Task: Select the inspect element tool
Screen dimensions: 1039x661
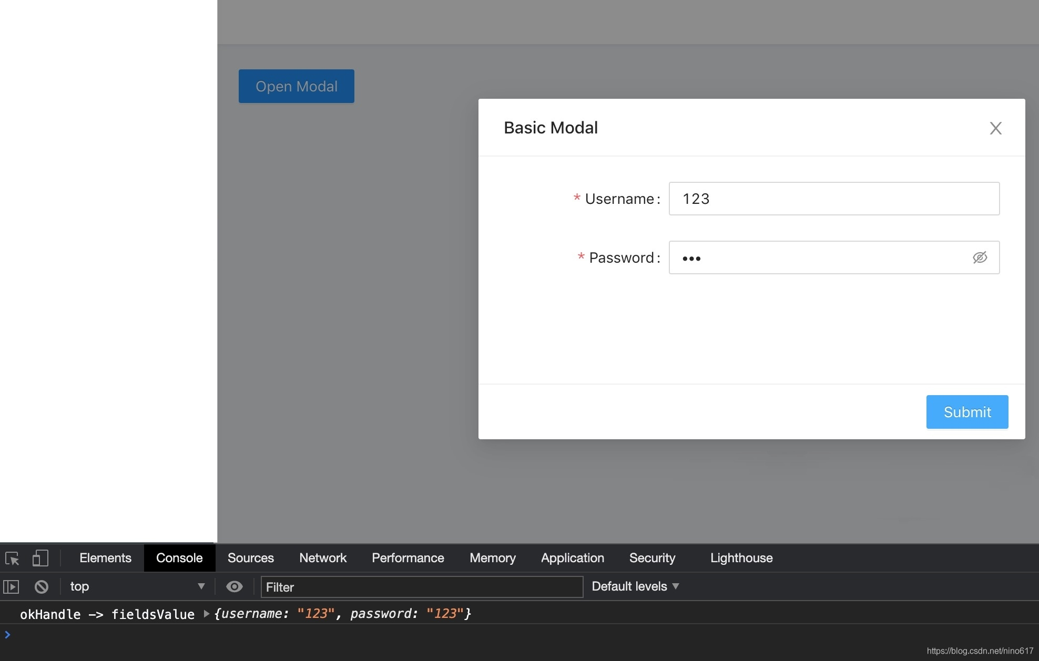Action: coord(12,558)
